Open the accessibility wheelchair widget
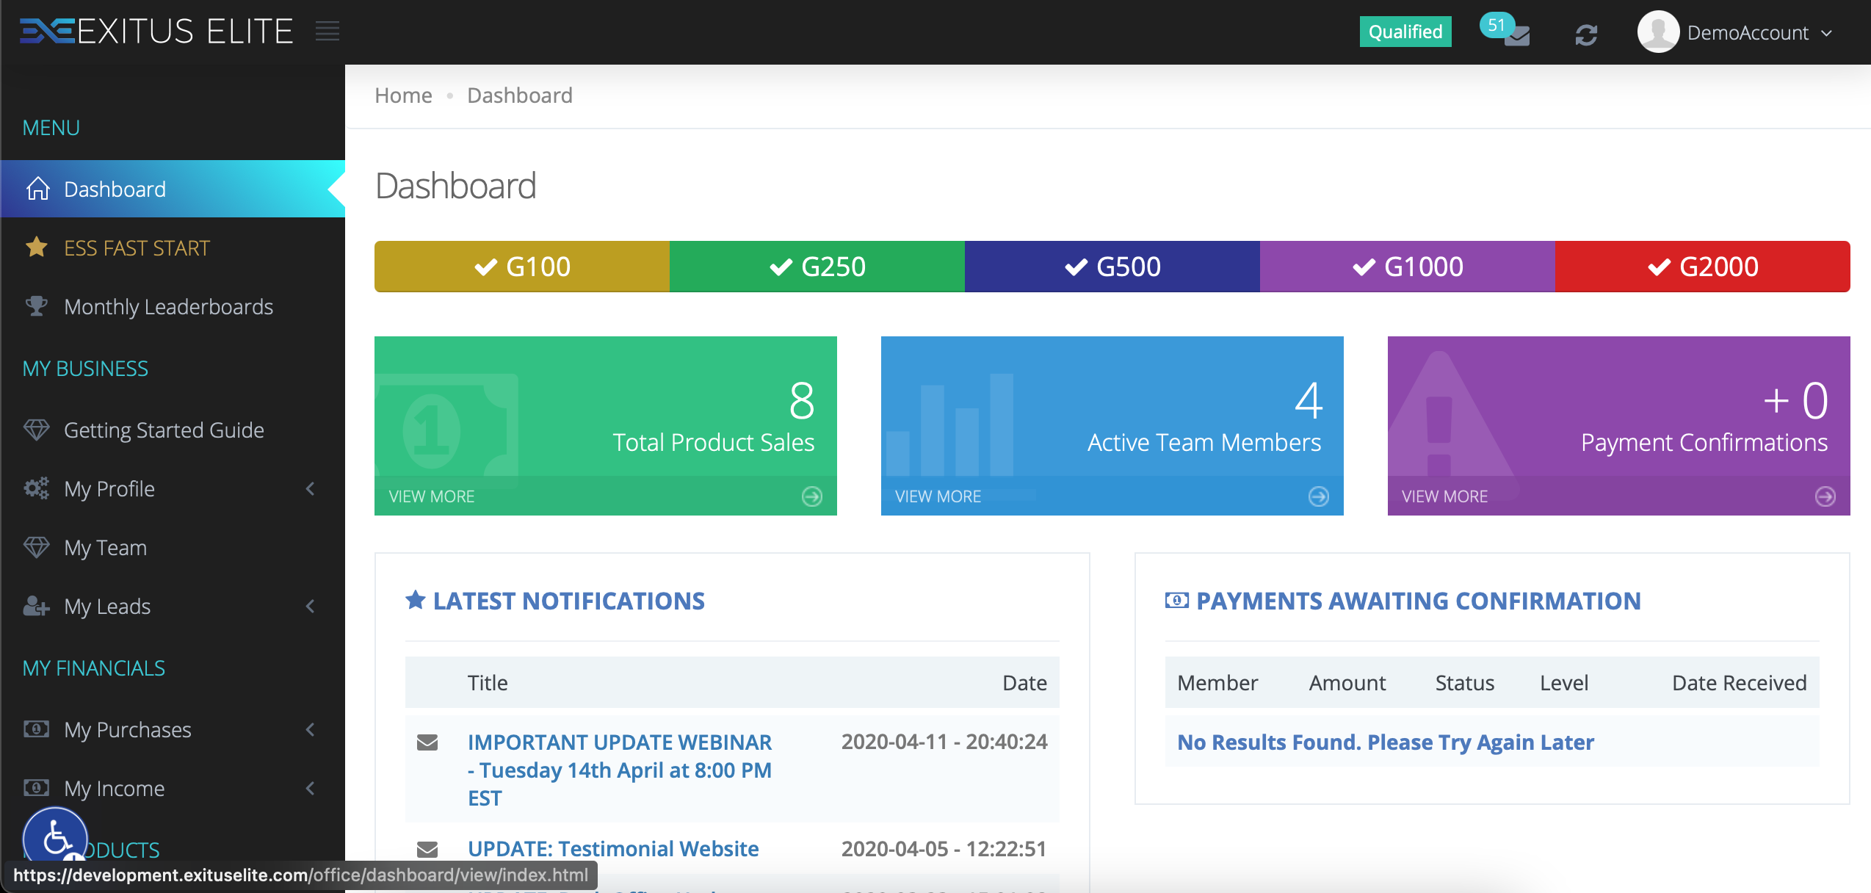 [56, 839]
